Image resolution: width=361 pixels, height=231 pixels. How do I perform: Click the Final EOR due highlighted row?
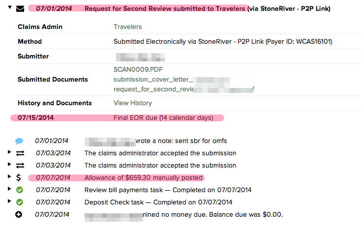tap(117, 118)
